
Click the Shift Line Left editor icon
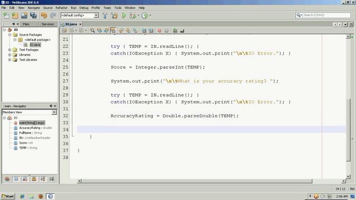(144, 31)
